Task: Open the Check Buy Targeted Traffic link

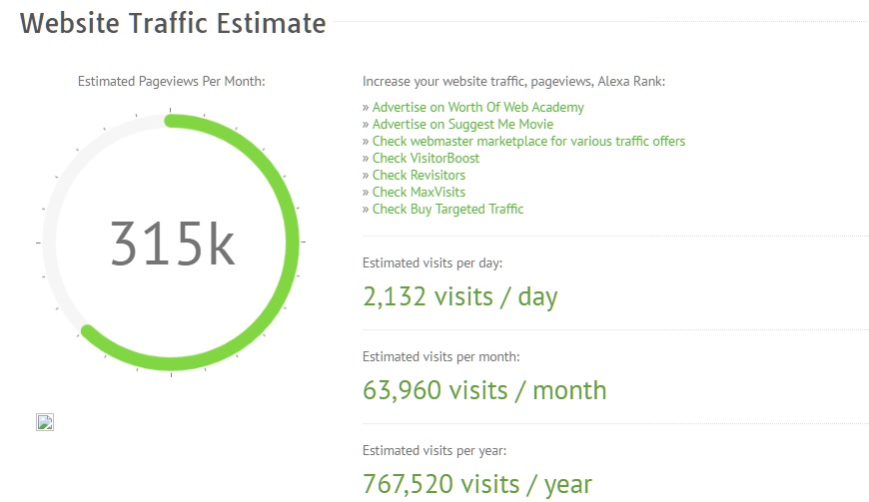Action: click(x=447, y=210)
